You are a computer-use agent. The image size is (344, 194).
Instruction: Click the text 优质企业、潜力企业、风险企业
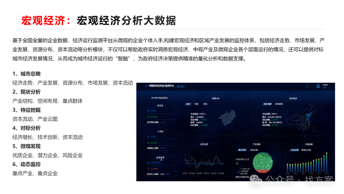pos(47,155)
